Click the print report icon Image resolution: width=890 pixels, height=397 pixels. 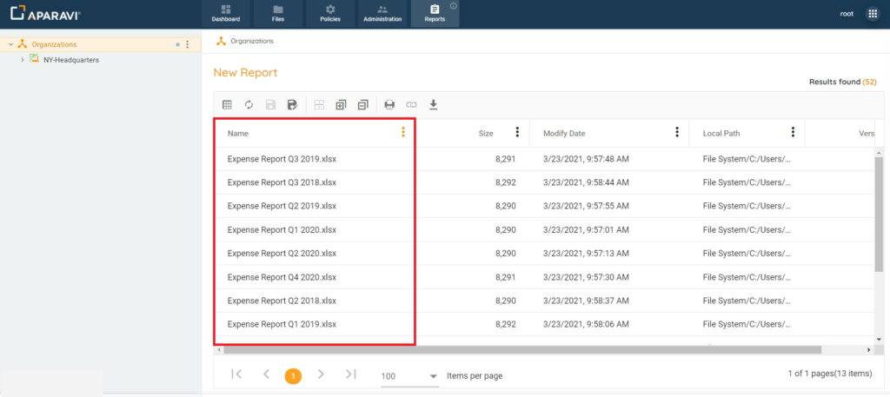[389, 105]
